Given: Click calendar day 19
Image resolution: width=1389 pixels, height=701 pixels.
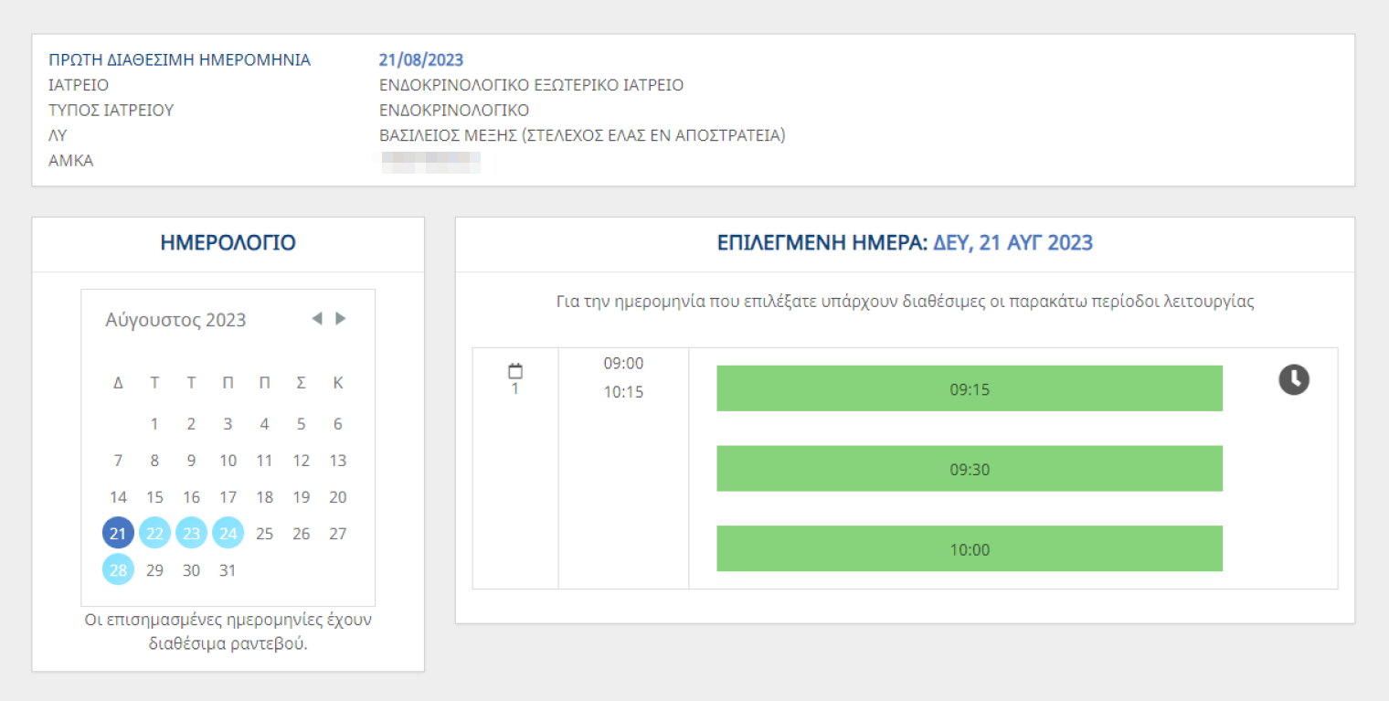Looking at the screenshot, I should (301, 496).
